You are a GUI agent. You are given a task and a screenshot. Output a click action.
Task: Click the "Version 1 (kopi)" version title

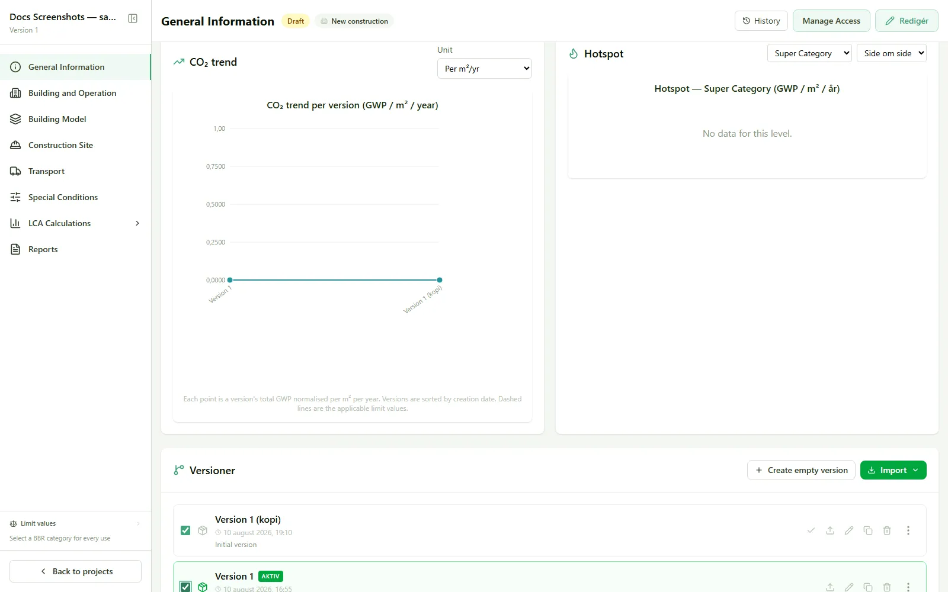pos(248,519)
